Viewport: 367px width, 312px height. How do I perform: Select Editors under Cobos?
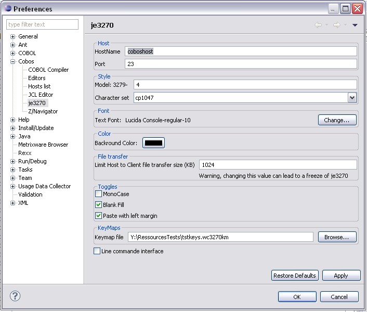pyautogui.click(x=37, y=78)
